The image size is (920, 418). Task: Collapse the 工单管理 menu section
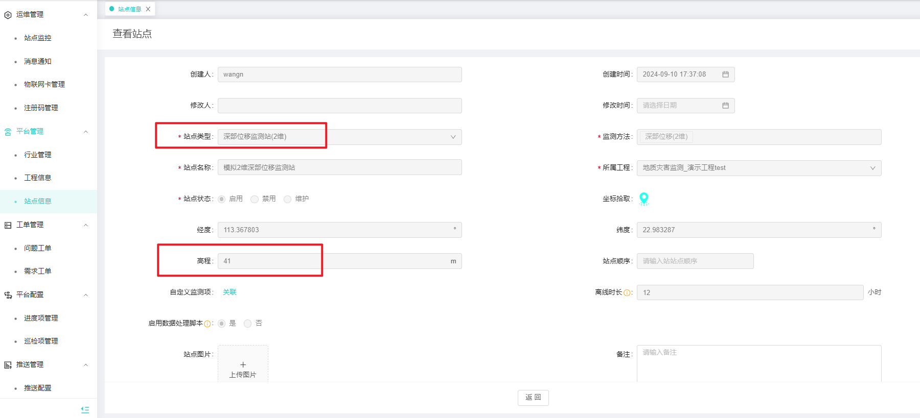pos(86,225)
